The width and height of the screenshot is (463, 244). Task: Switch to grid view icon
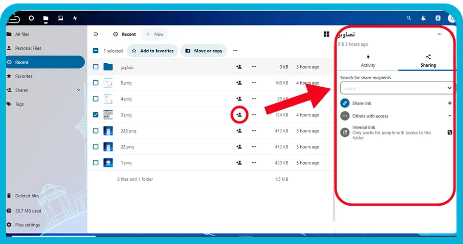[x=326, y=34]
